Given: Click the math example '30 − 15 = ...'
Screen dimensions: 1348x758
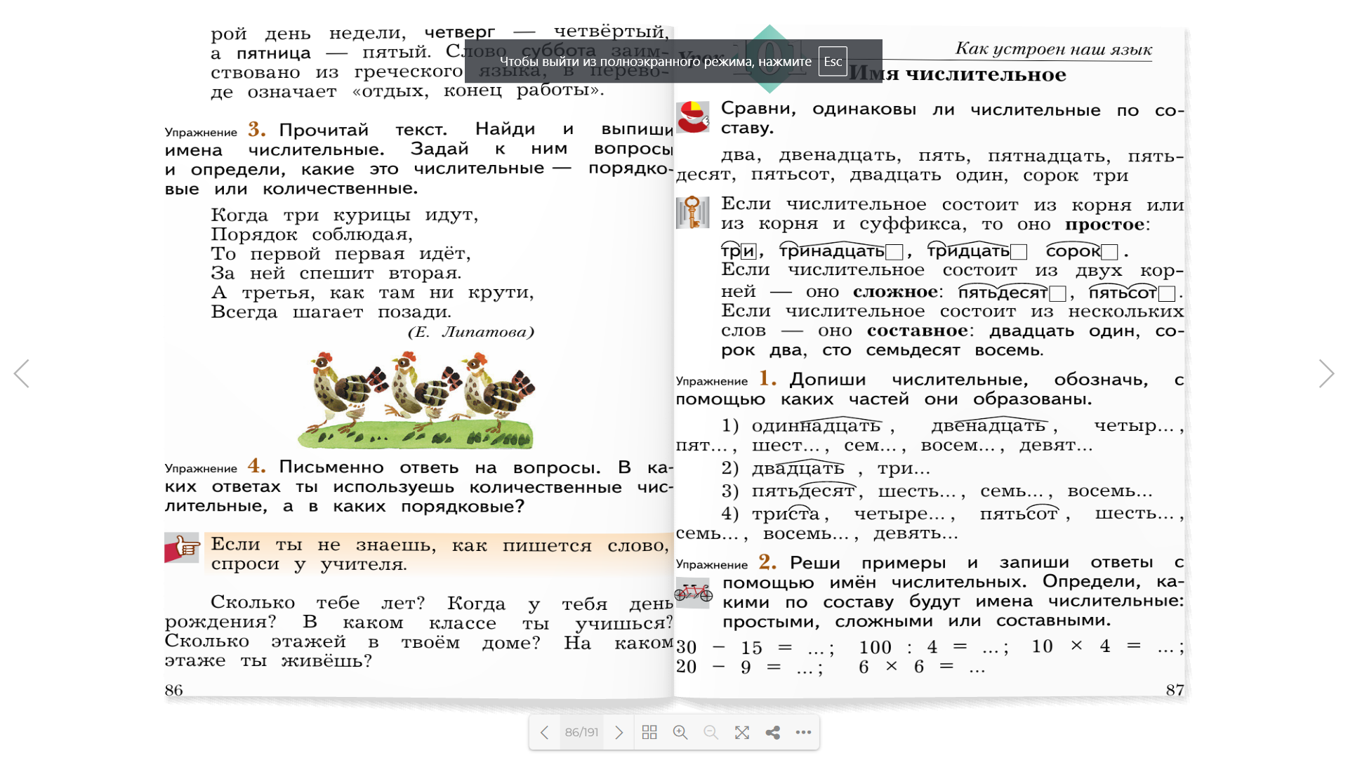Looking at the screenshot, I should click(755, 648).
